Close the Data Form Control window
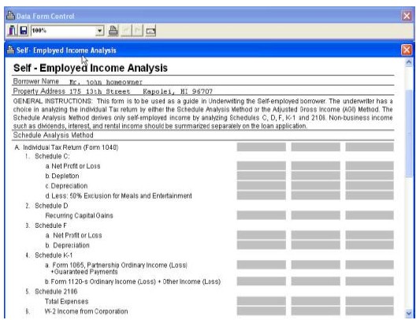Image resolution: width=420 pixels, height=320 pixels. coord(407,16)
